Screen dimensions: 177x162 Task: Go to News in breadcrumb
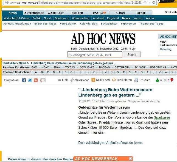(23, 63)
